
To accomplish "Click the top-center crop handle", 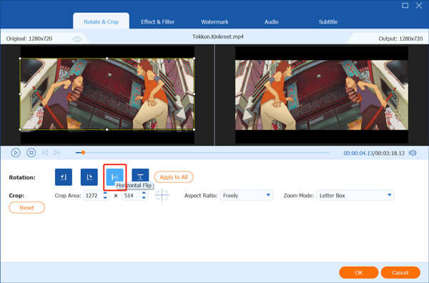I will point(107,58).
